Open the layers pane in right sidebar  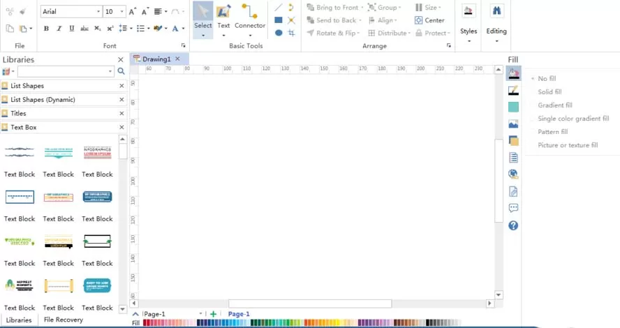[513, 141]
